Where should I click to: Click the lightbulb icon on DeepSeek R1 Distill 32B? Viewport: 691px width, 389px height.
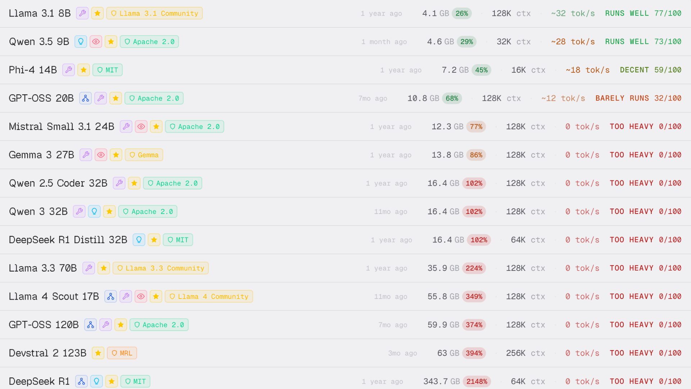tap(139, 240)
